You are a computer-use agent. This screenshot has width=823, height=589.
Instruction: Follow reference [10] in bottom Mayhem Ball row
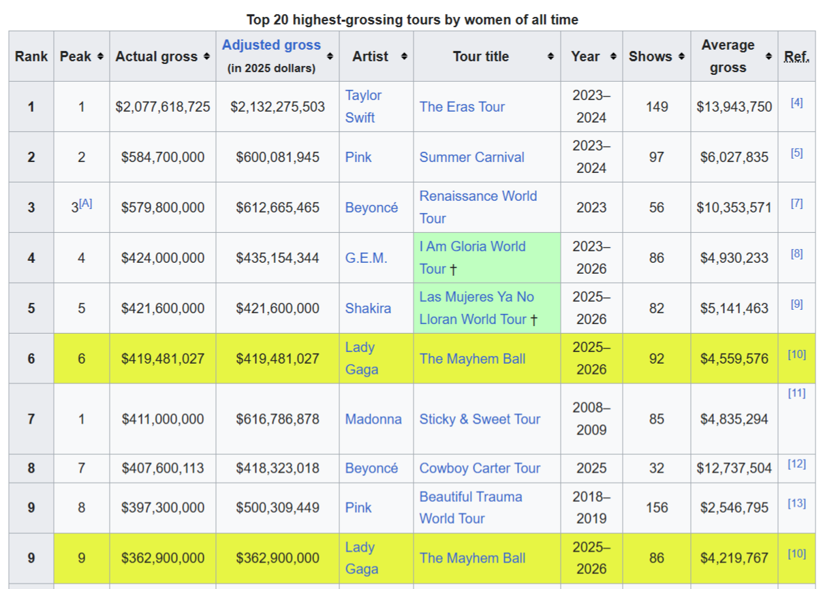pyautogui.click(x=796, y=554)
